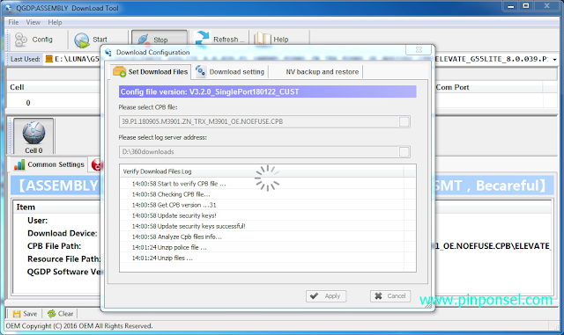The width and height of the screenshot is (564, 335).
Task: Open Help from the toolbar
Action: coord(272,40)
